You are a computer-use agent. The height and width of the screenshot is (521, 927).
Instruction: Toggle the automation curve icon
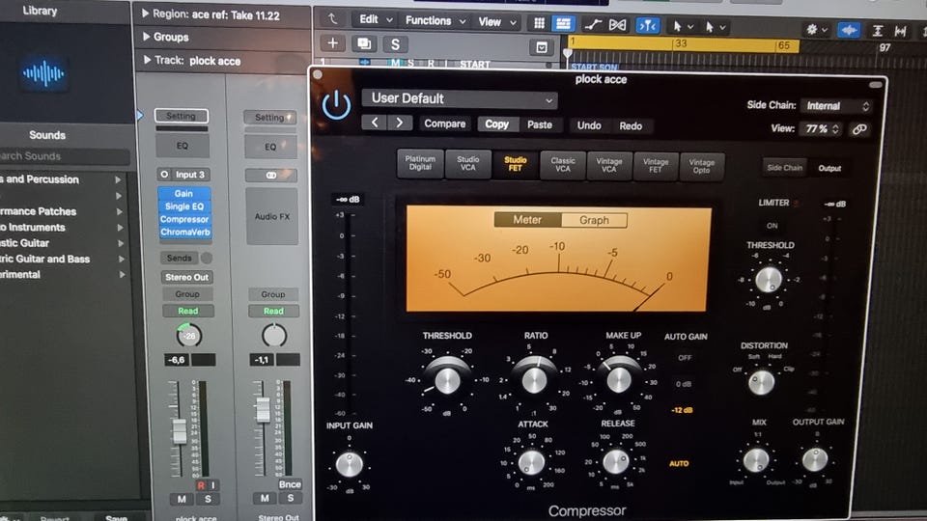[x=592, y=23]
